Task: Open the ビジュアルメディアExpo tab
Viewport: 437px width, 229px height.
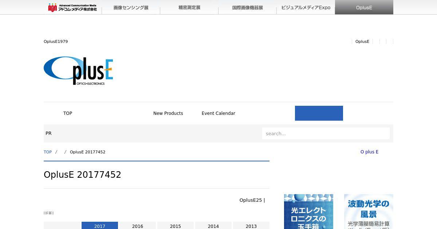Action: pos(306,7)
